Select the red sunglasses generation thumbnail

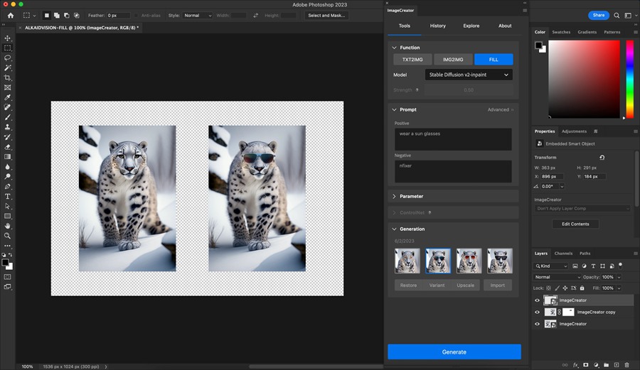pyautogui.click(x=469, y=261)
